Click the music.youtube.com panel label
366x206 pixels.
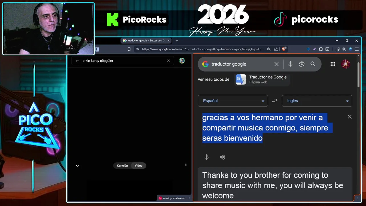174,198
